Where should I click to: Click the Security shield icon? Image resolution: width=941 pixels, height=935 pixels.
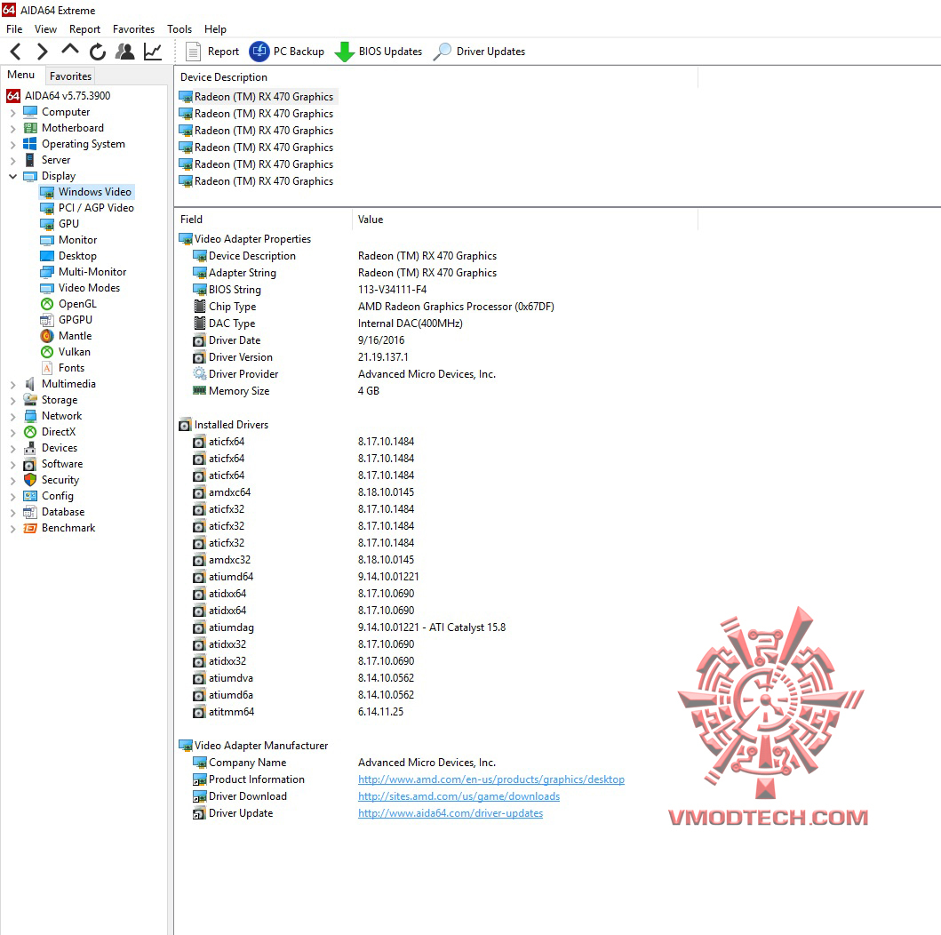[30, 480]
